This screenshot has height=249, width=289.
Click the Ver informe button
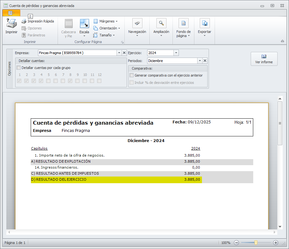tap(264, 59)
